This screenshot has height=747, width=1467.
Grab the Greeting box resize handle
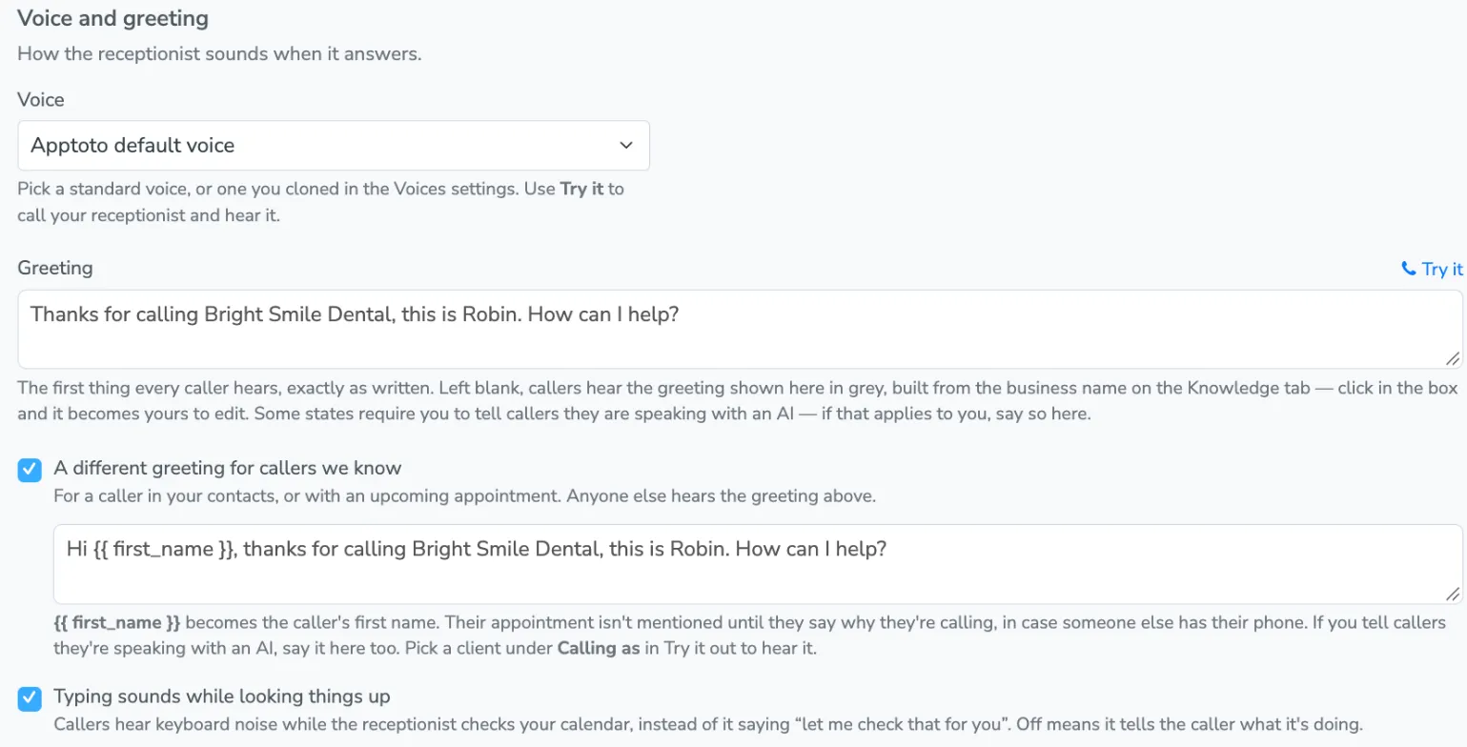tap(1453, 358)
